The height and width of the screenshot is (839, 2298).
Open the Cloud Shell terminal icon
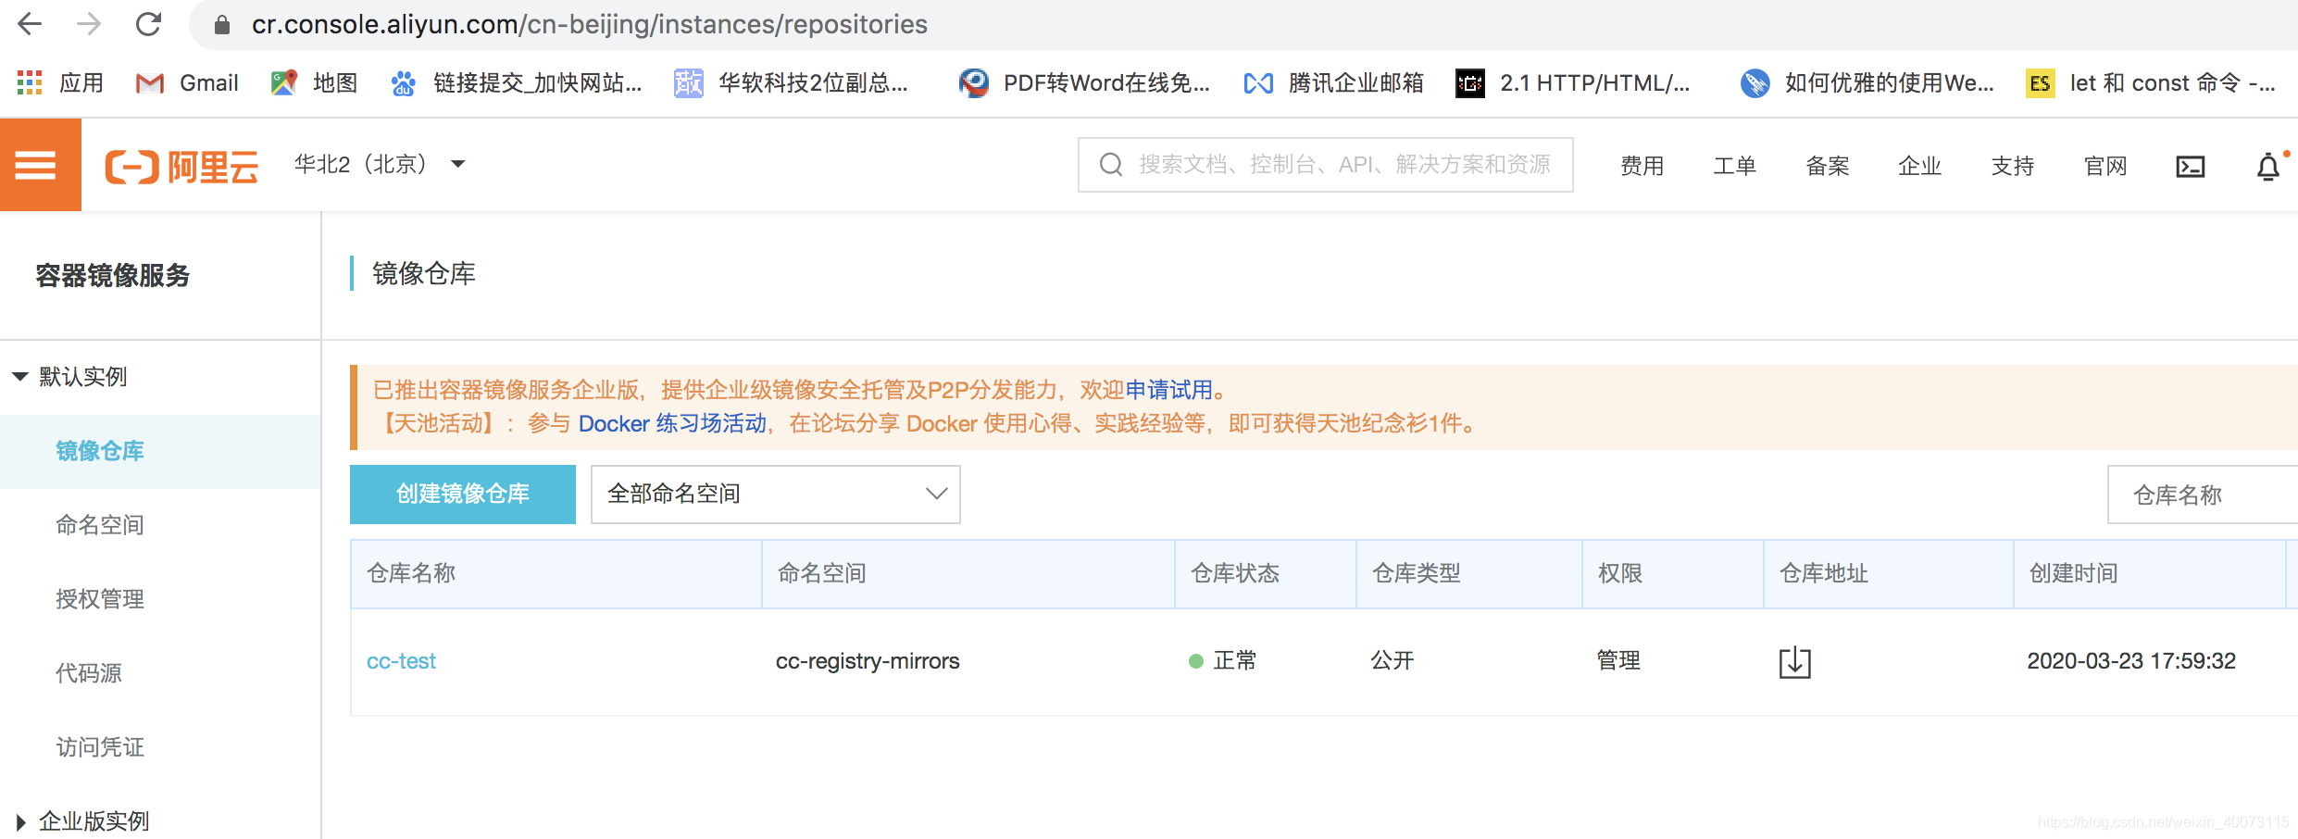tap(2190, 167)
